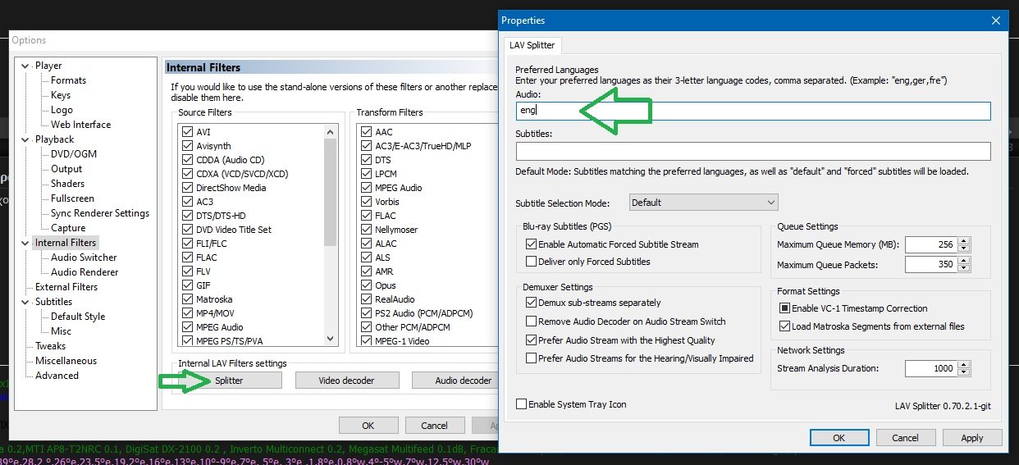Select Default Style under Subtitles
Screen dimensions: 1019x465
[78, 317]
